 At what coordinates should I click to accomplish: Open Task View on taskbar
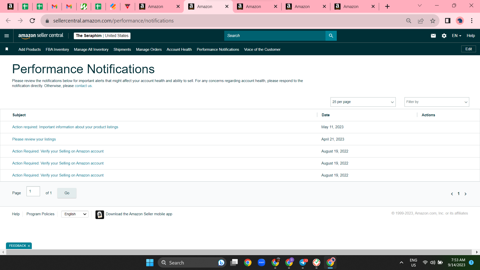click(234, 262)
